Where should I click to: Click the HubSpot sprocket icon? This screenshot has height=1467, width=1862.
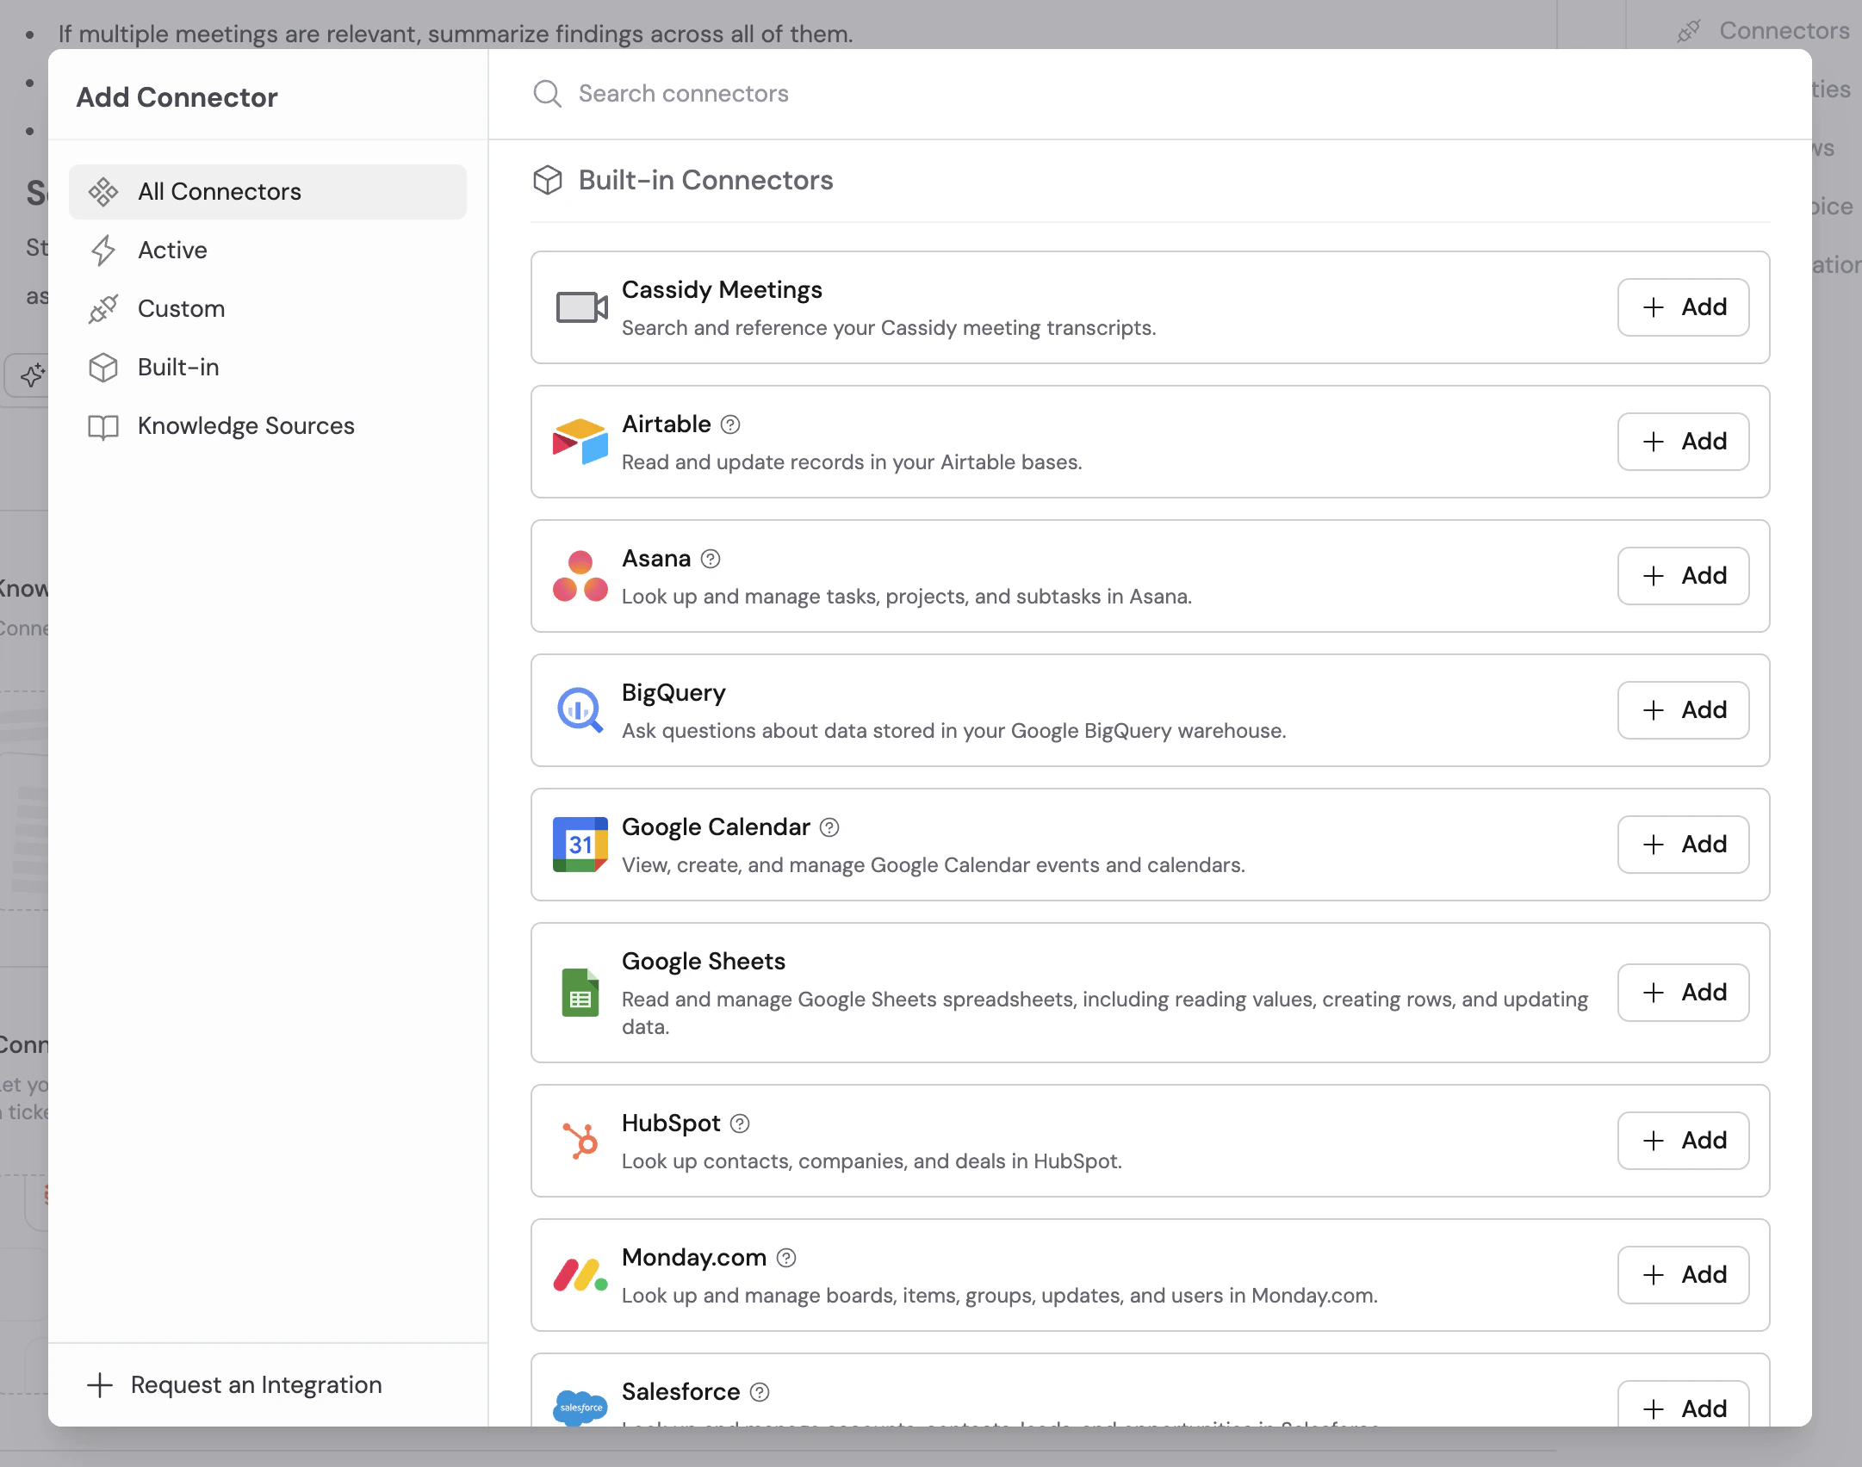[580, 1141]
